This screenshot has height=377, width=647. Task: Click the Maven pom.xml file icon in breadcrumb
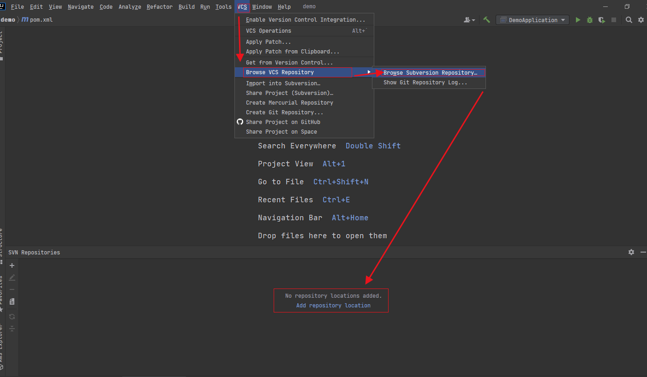click(x=25, y=20)
